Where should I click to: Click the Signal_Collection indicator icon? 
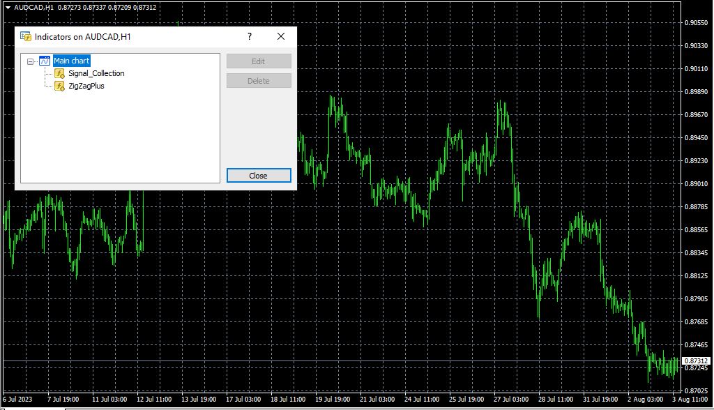[60, 73]
